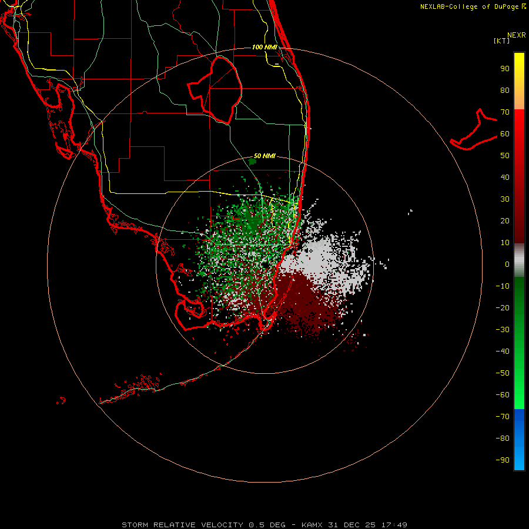Screen dimensions: 529x529
Task: Select the -90 scale value
Action: 503,460
